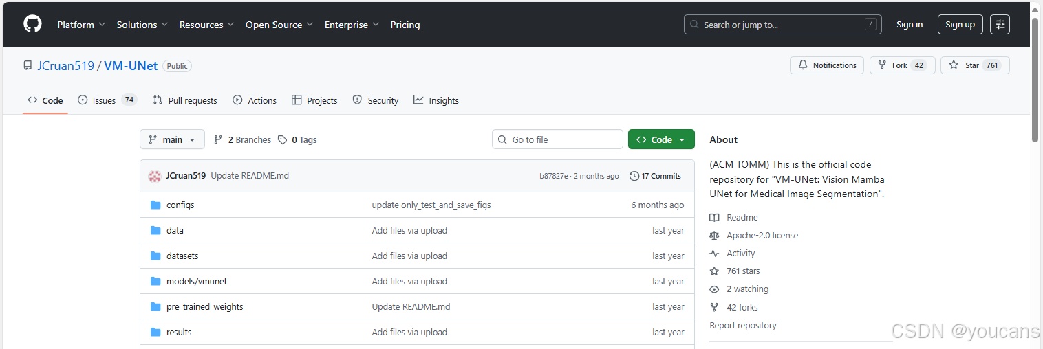Image resolution: width=1043 pixels, height=349 pixels.
Task: Switch to the Issues tab
Action: pos(107,100)
